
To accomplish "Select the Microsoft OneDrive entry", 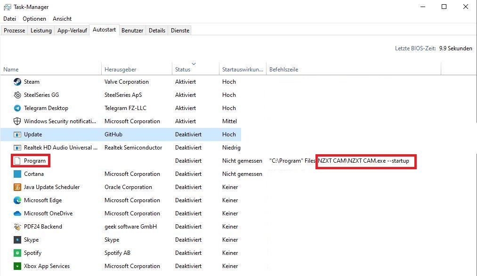I will pos(49,213).
